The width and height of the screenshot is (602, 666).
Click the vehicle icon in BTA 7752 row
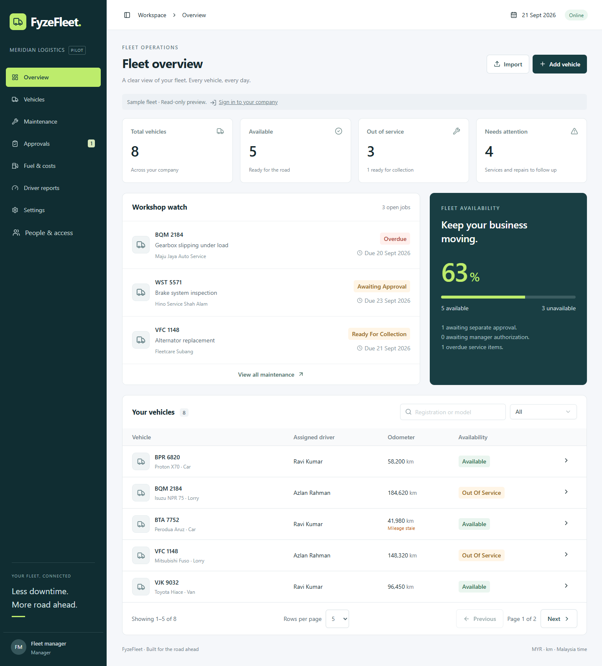(x=141, y=524)
